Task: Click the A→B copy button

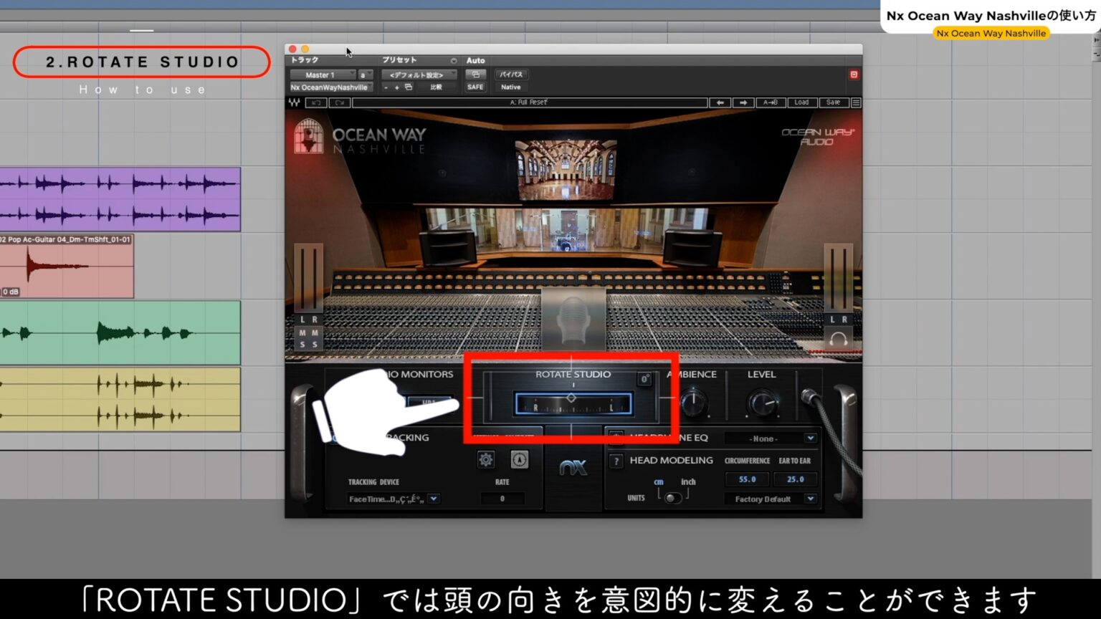Action: [x=771, y=102]
